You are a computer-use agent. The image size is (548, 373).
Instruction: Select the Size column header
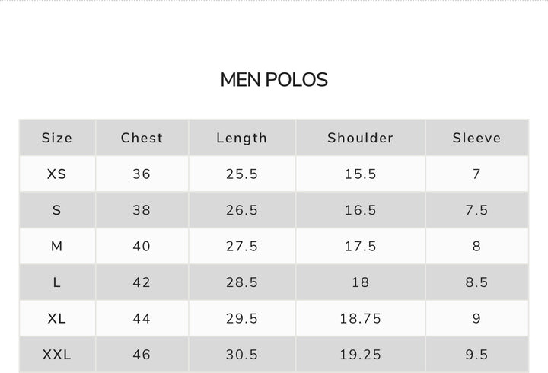click(x=57, y=138)
